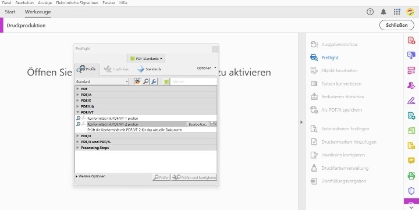Toggle the magnifier single-checks filter button
This screenshot has width=419, height=211.
click(x=145, y=81)
